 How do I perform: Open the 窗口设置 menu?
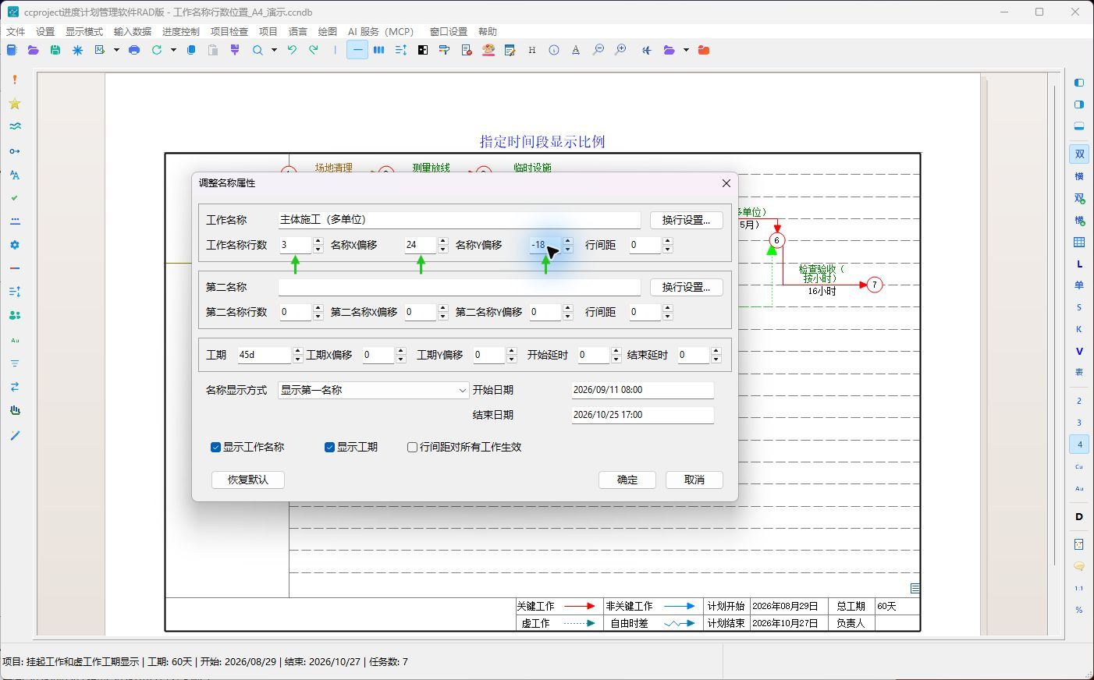(x=449, y=31)
